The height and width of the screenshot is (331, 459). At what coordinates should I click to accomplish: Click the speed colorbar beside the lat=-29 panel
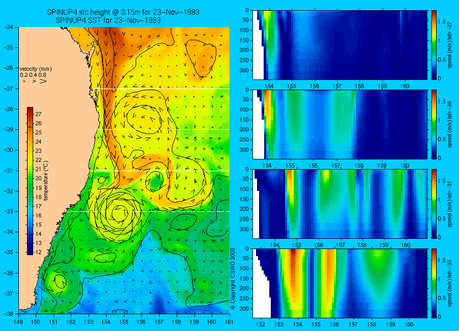[x=433, y=124]
